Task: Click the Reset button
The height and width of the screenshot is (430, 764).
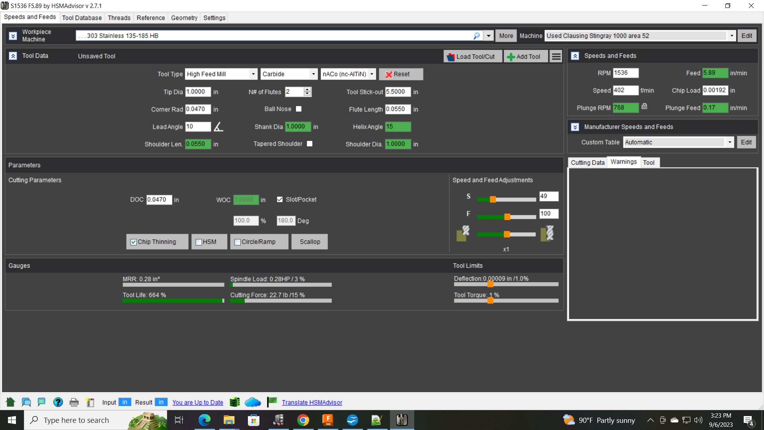Action: click(x=400, y=74)
